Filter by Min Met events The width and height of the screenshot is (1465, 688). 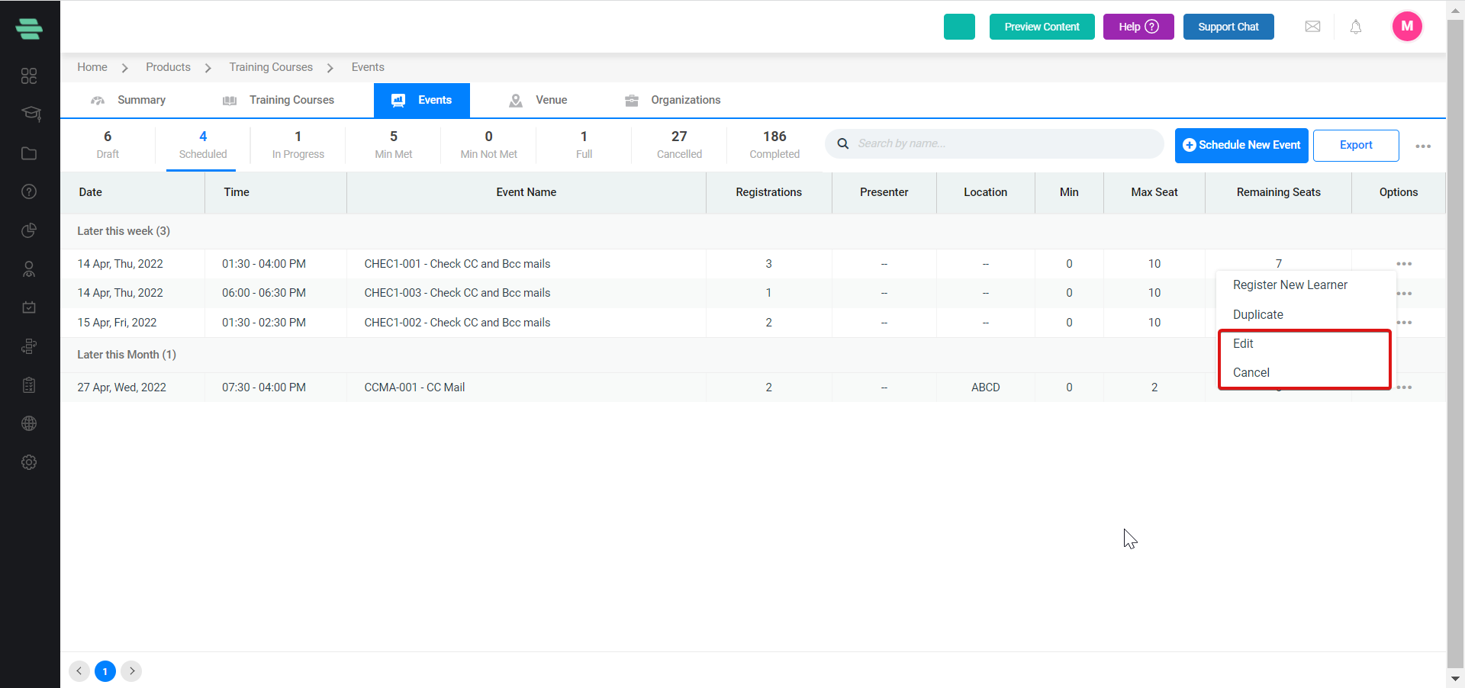pyautogui.click(x=394, y=145)
